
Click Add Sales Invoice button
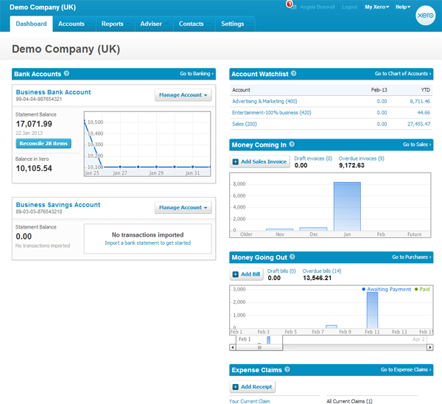coord(259,161)
